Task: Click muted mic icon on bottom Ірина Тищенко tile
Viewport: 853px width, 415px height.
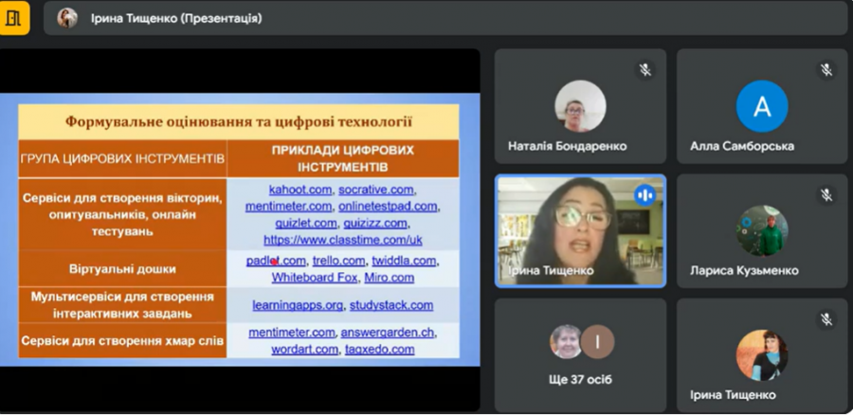Action: click(826, 319)
